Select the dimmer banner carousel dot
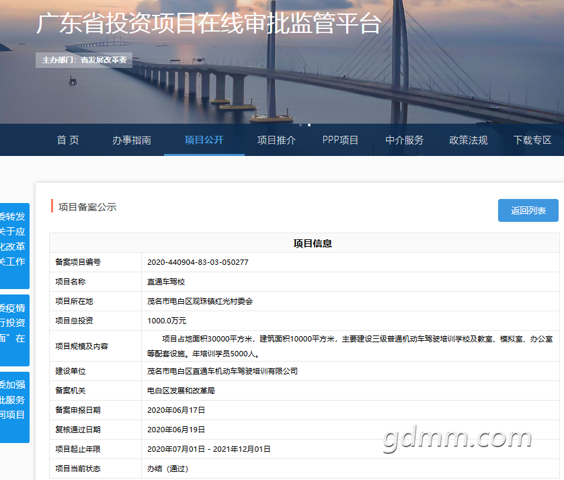 pos(300,125)
